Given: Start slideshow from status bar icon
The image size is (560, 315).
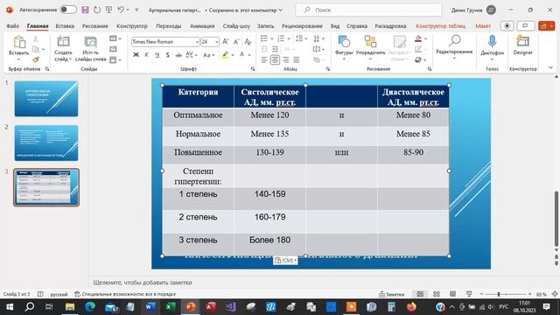Looking at the screenshot, I should pos(469,294).
